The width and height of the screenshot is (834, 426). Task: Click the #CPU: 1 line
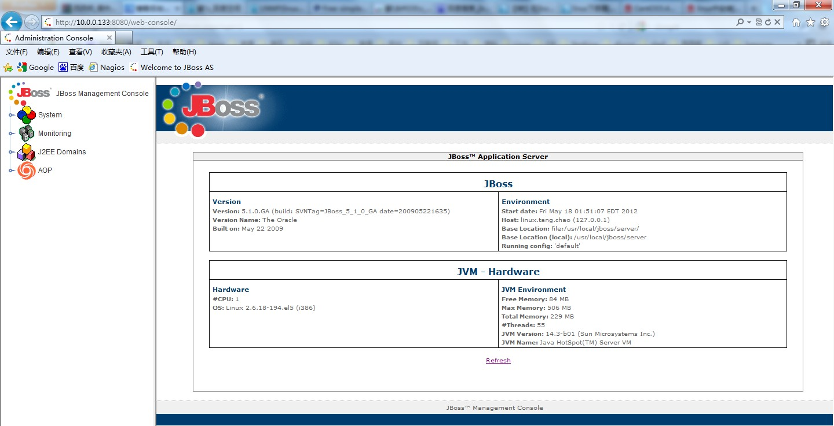[x=226, y=299]
